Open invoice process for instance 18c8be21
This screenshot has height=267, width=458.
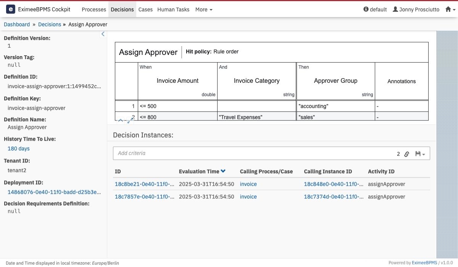(248, 184)
